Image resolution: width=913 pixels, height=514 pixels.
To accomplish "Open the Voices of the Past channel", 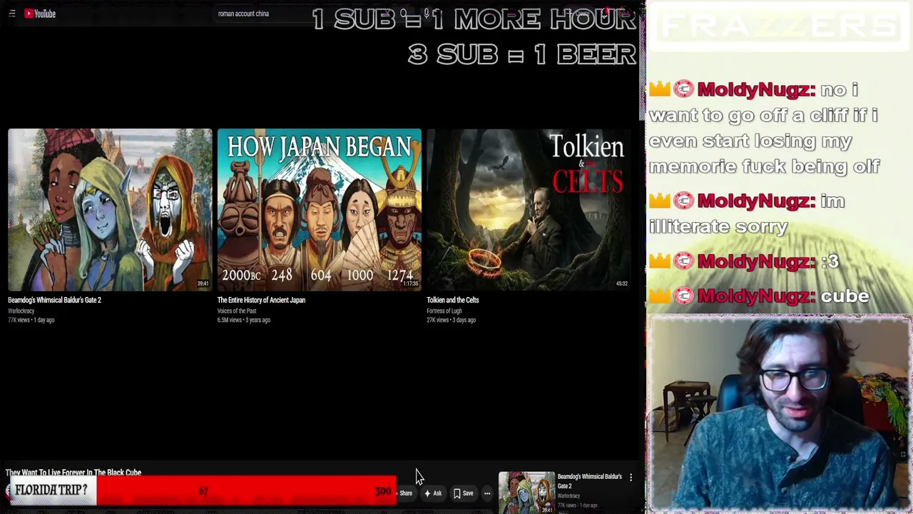I will (x=237, y=311).
